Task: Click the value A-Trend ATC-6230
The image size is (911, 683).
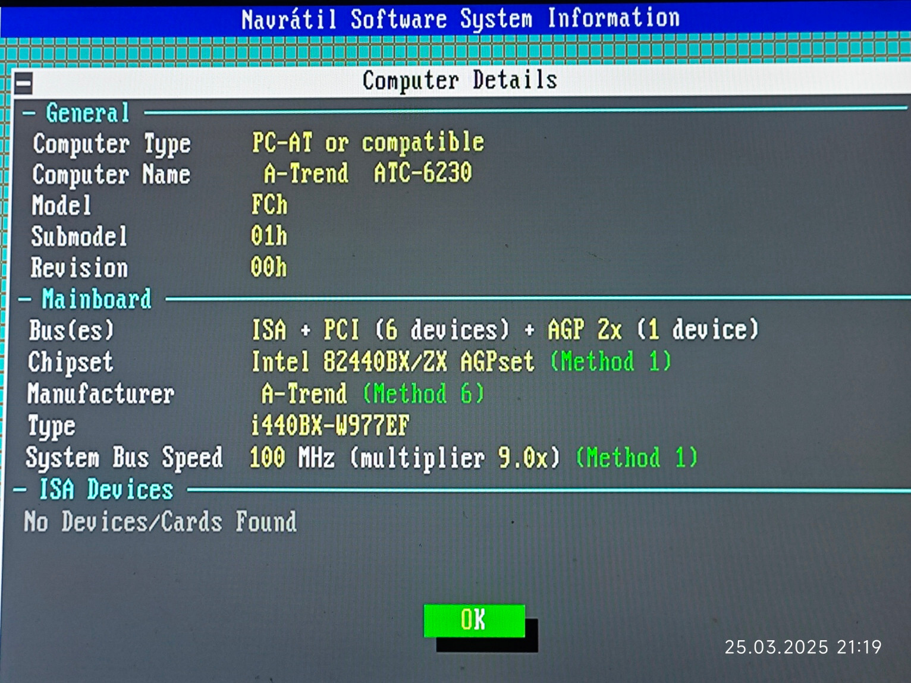Action: coord(367,173)
